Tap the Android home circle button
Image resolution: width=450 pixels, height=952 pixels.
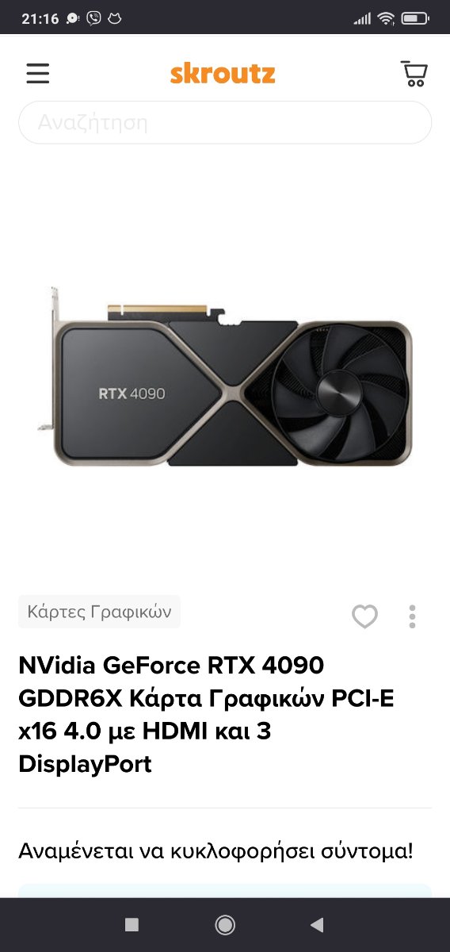coord(225,924)
